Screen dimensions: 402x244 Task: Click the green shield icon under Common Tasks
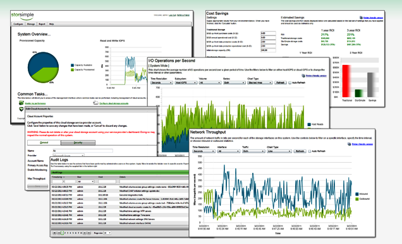[21, 109]
